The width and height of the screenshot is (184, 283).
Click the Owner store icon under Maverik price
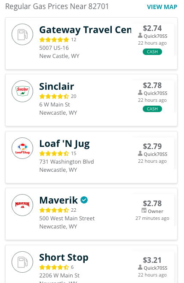[144, 210]
